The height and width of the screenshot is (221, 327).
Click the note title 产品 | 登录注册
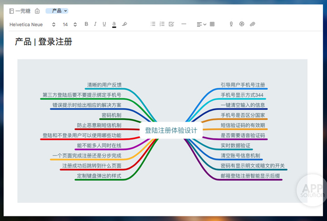click(x=44, y=42)
